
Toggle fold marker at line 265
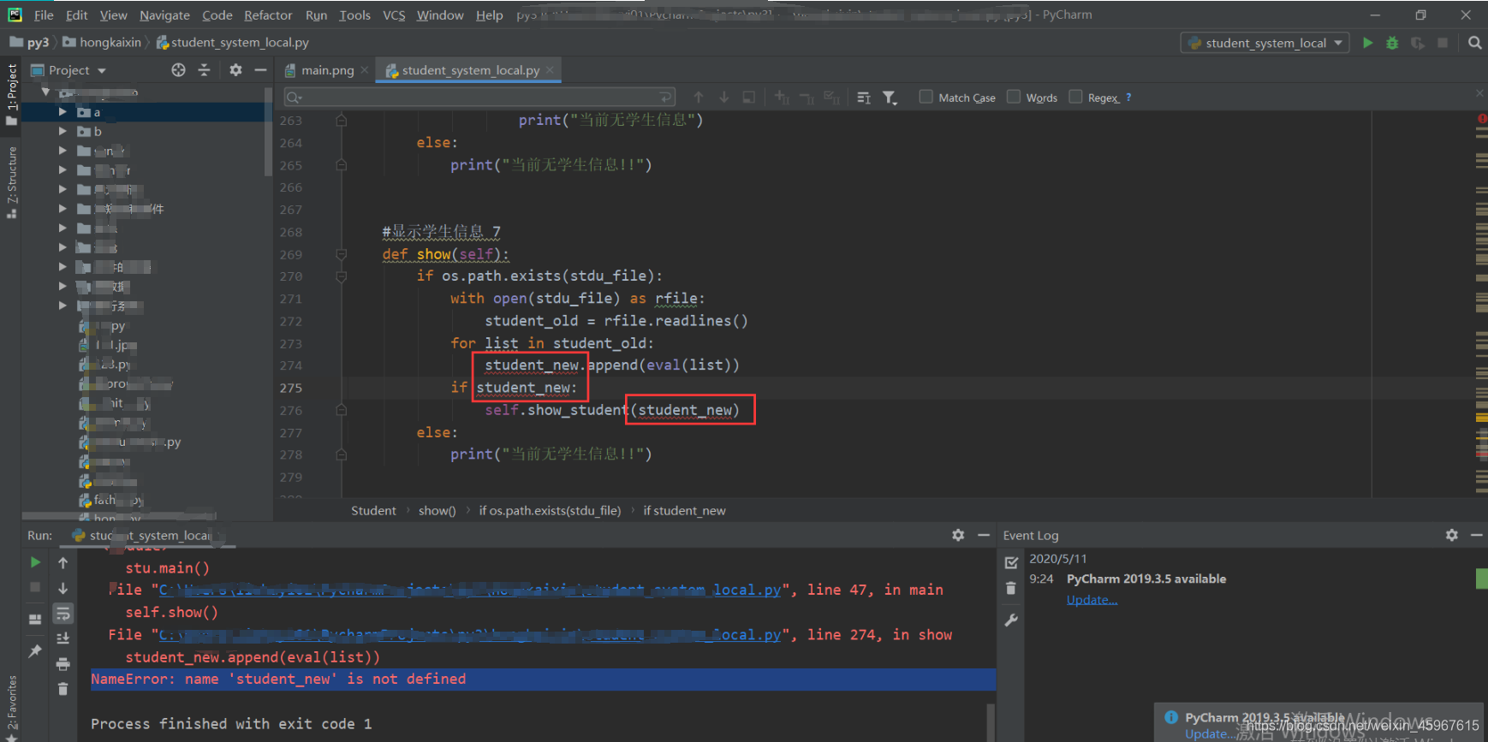(341, 165)
